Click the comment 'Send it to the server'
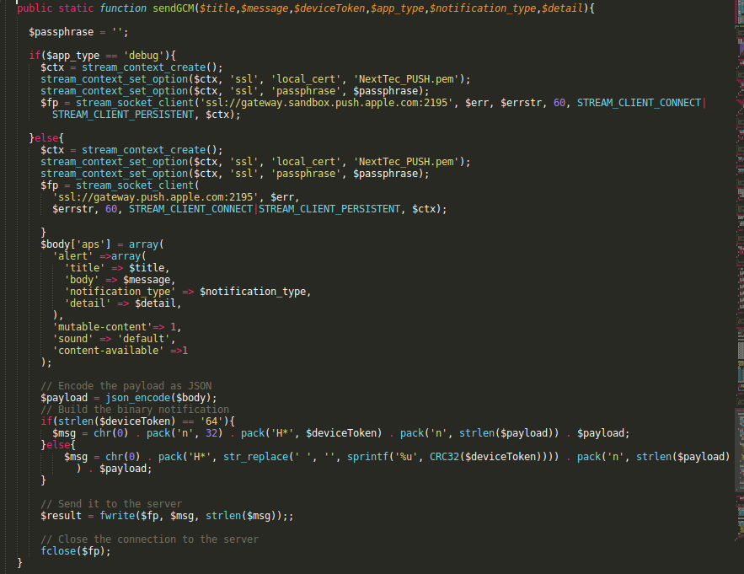 tap(111, 504)
